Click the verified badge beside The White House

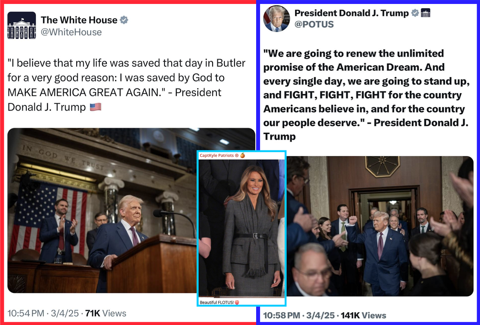[x=124, y=20]
